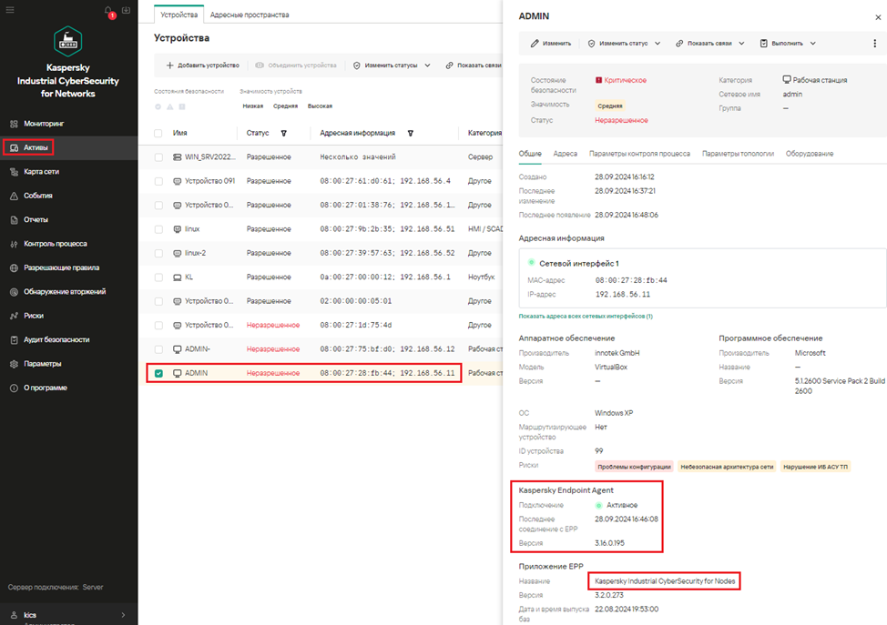Toggle Низкая importance filter

pyautogui.click(x=253, y=106)
